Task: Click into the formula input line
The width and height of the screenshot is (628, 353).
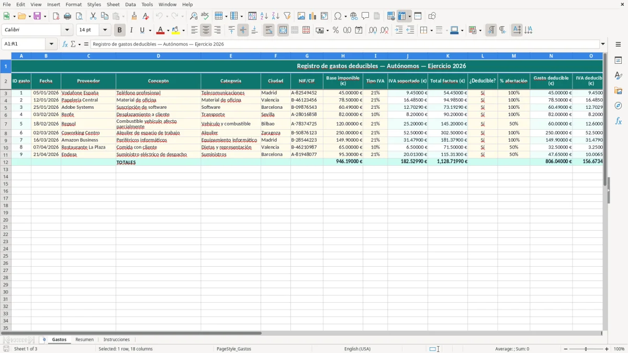Action: click(x=344, y=44)
